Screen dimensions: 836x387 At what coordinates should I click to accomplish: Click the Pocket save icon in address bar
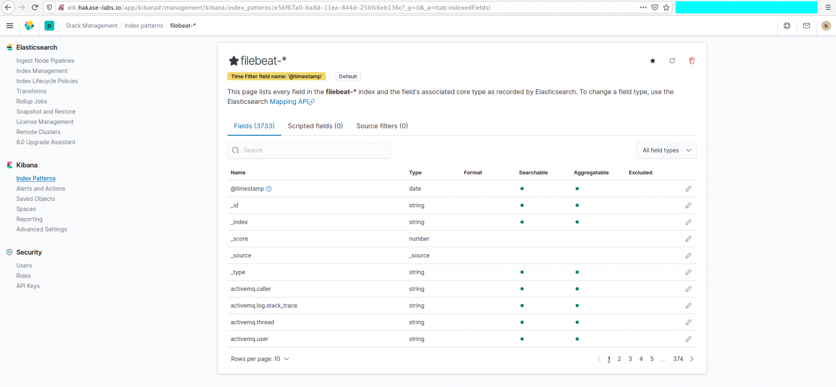click(655, 8)
